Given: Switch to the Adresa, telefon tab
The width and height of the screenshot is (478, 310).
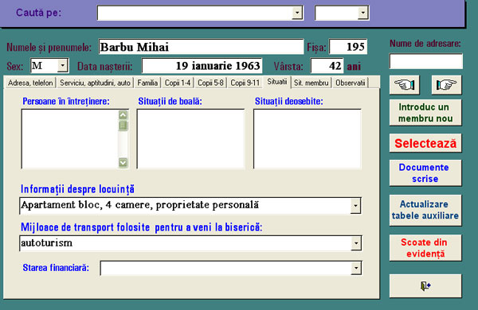Looking at the screenshot, I should point(30,83).
